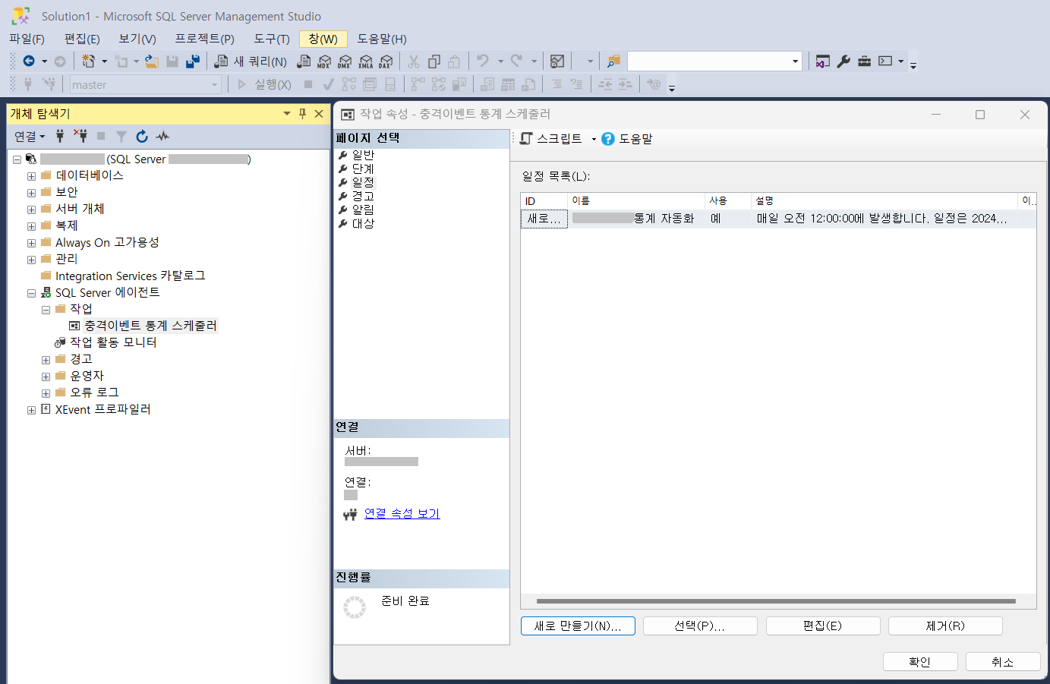This screenshot has height=684, width=1050.
Task: Select the 충격이벤트 통계 스케줄러 job
Action: (x=150, y=326)
